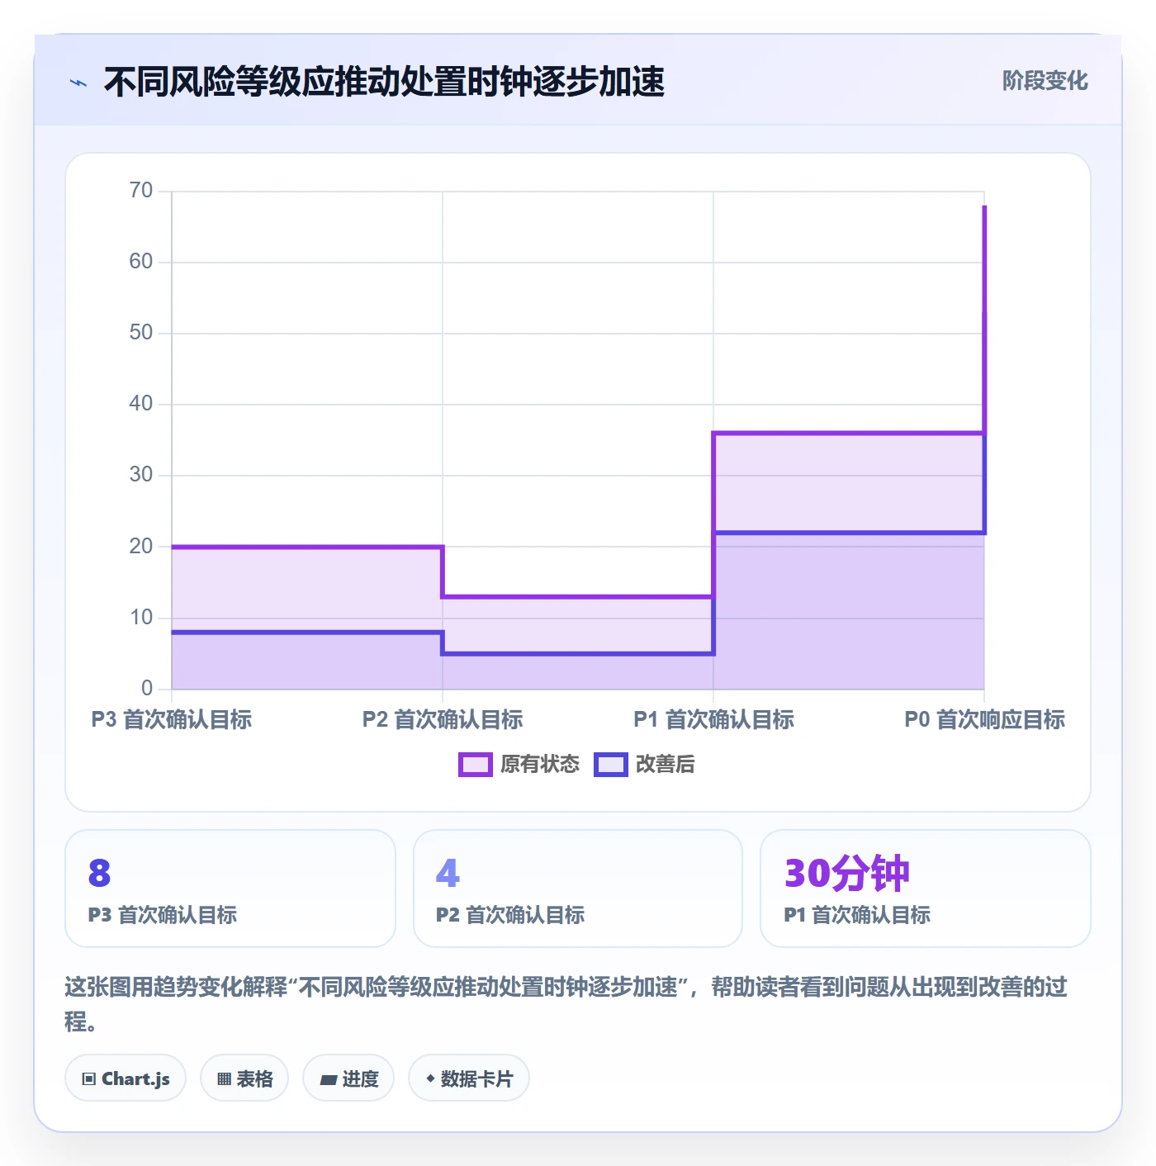Click the lightning bolt icon beside the title

pyautogui.click(x=78, y=83)
